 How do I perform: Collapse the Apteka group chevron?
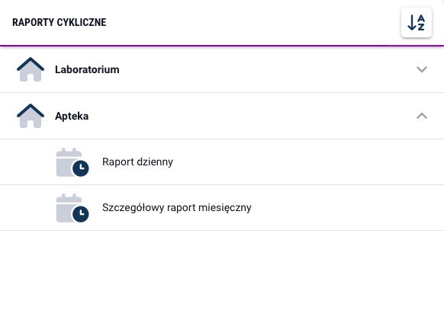(422, 116)
